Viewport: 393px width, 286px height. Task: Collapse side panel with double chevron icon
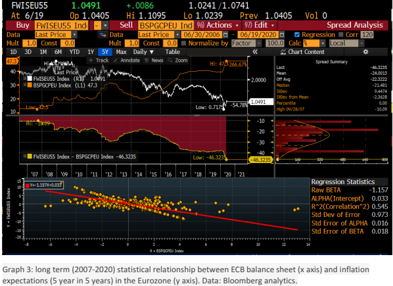[x=255, y=52]
